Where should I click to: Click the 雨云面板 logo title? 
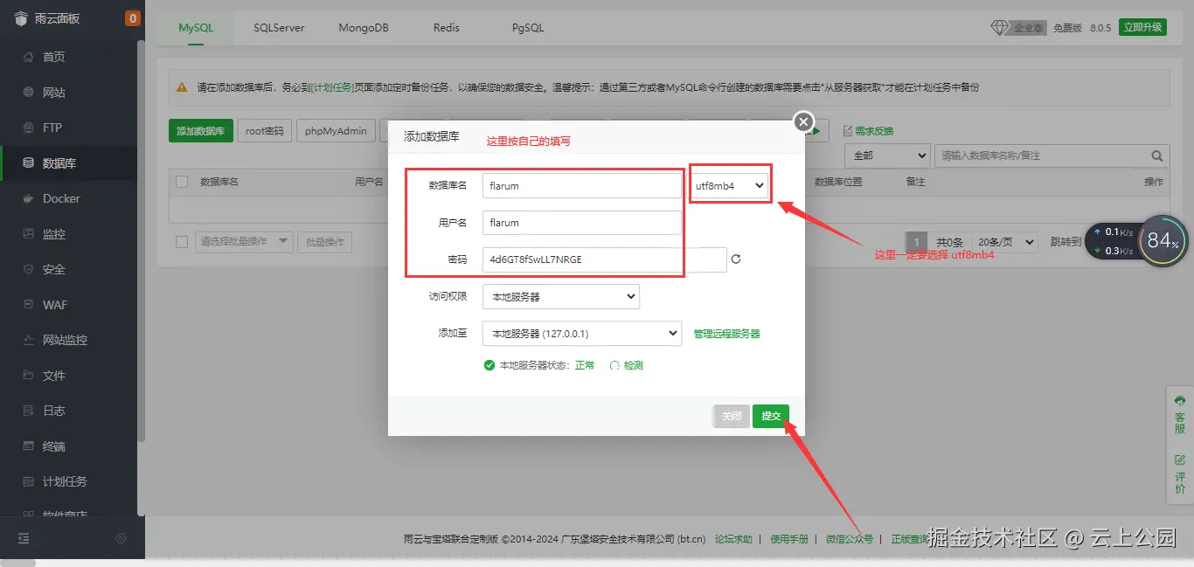click(58, 18)
